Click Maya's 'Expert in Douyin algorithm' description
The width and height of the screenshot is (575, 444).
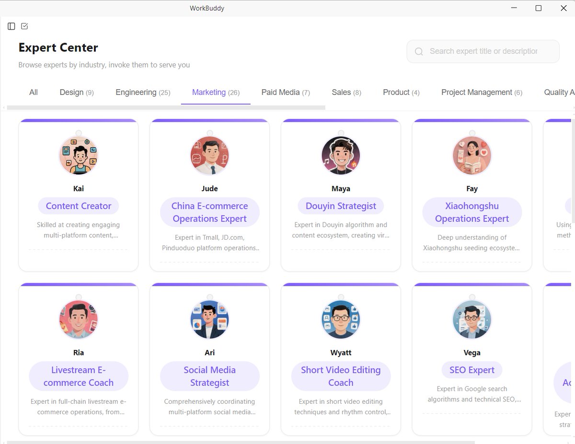click(341, 230)
